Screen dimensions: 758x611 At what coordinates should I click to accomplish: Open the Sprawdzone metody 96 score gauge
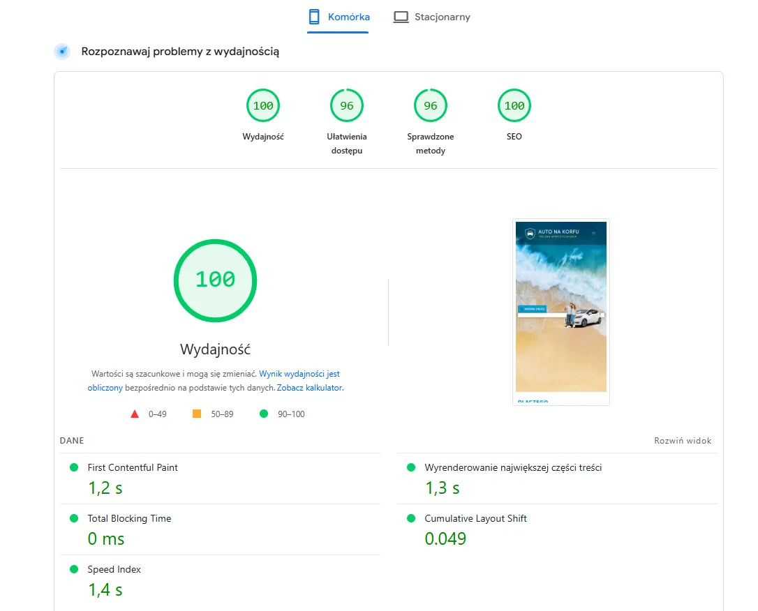tap(430, 105)
